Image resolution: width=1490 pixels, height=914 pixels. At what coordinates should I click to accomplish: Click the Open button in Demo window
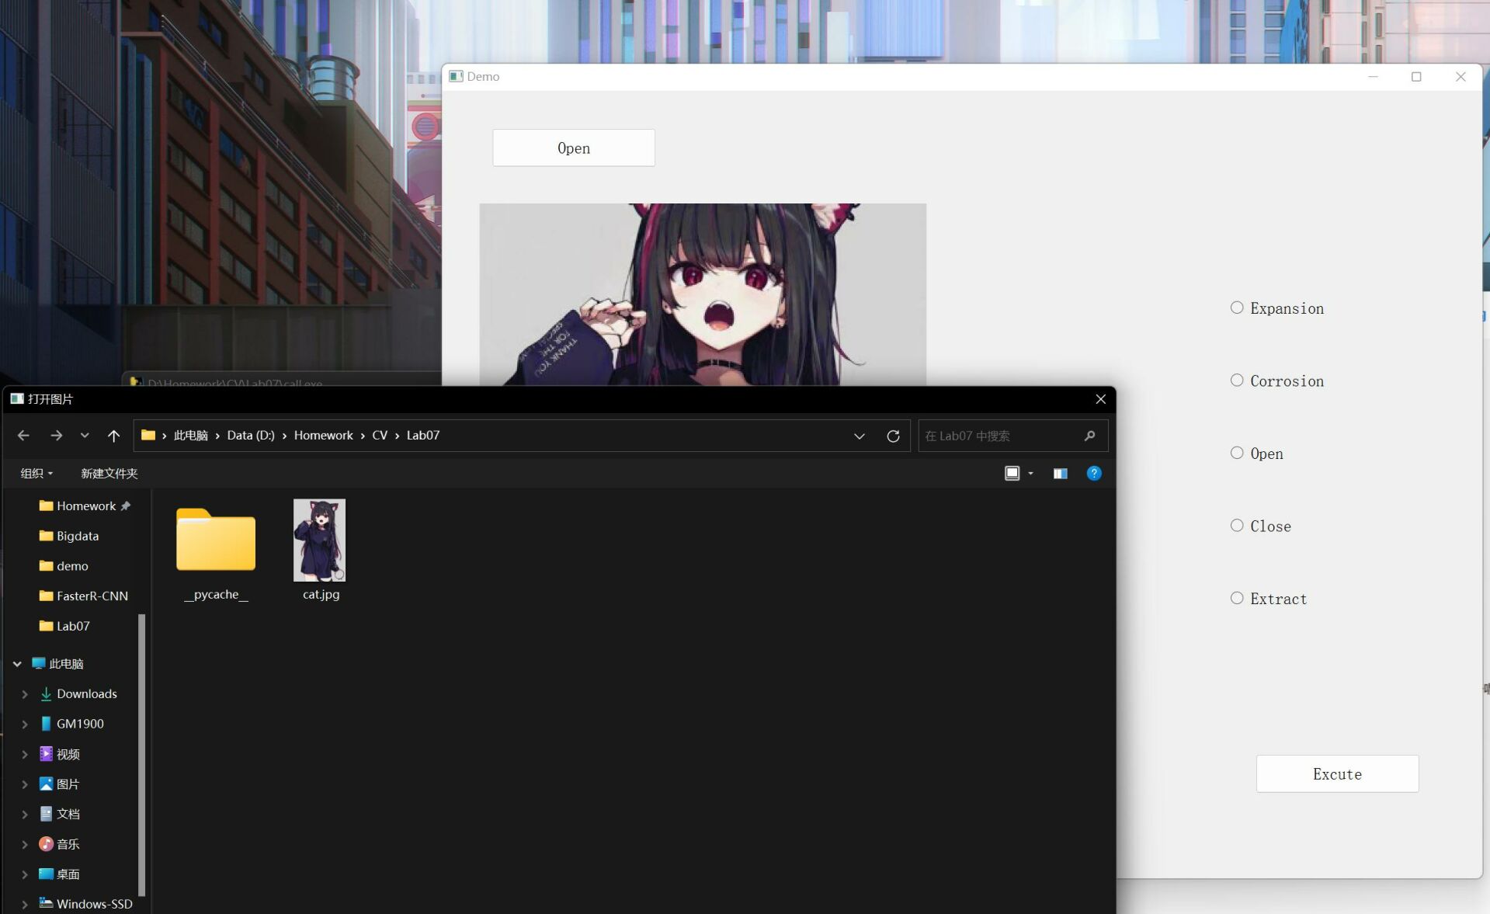pos(573,148)
